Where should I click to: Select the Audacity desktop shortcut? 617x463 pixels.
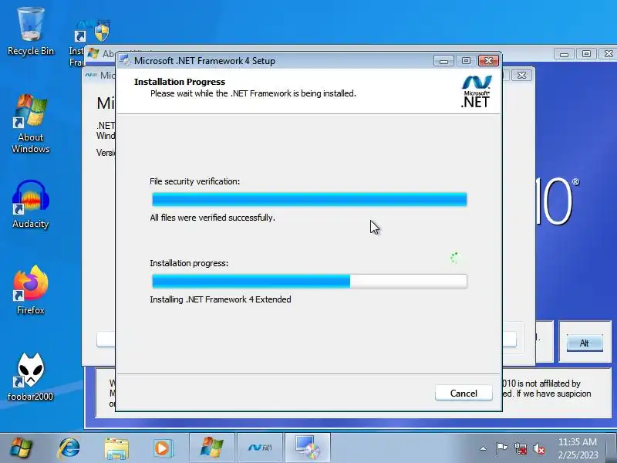pyautogui.click(x=31, y=204)
